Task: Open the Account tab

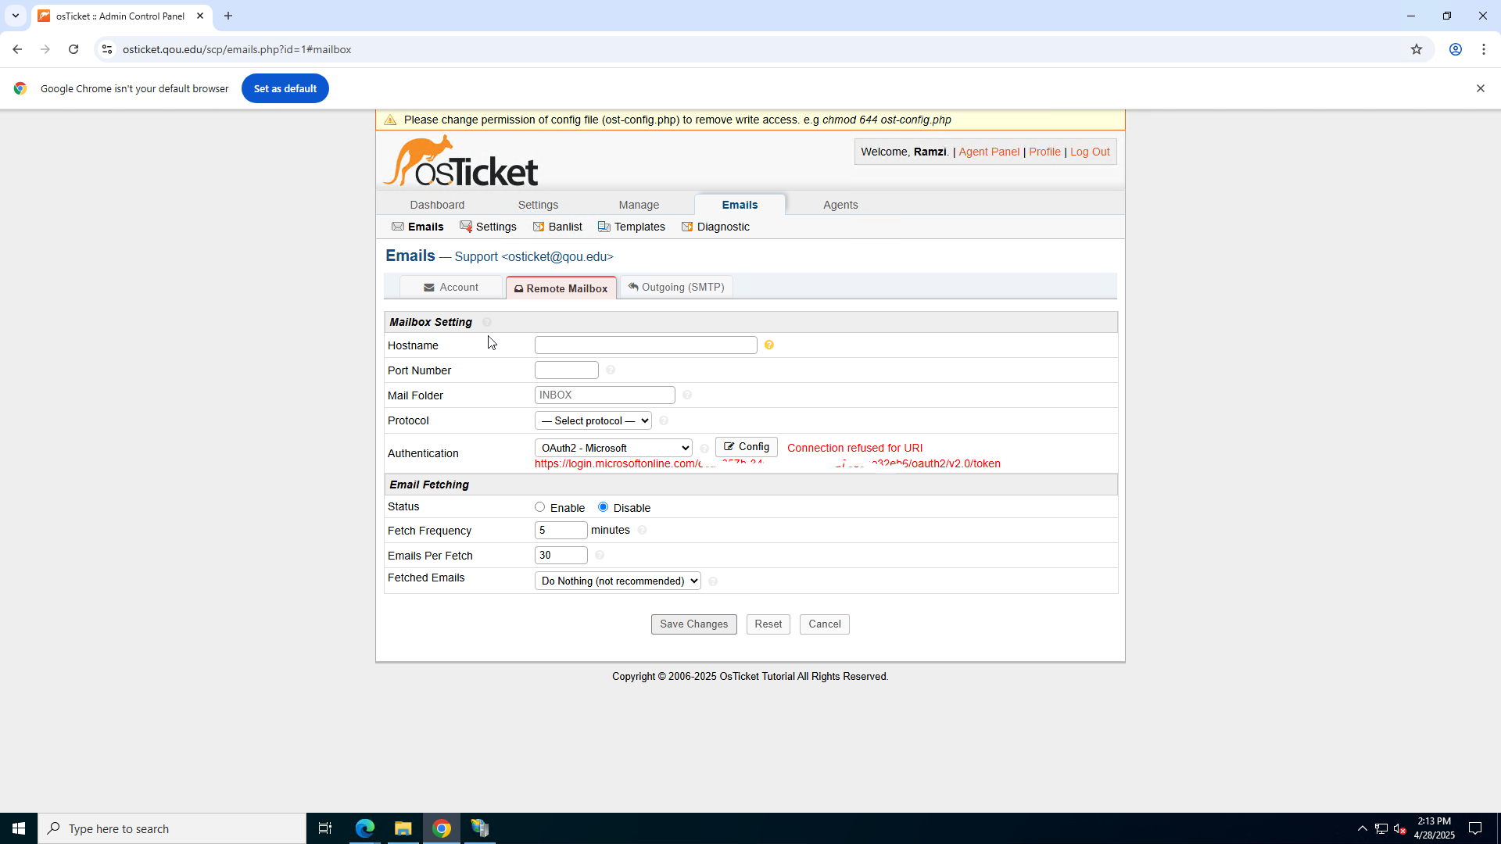Action: point(451,288)
